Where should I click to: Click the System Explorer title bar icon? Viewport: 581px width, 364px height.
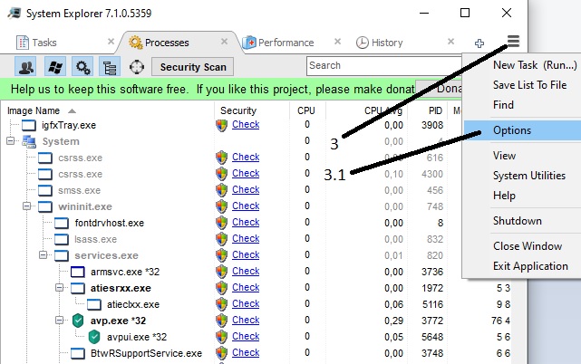coord(14,14)
